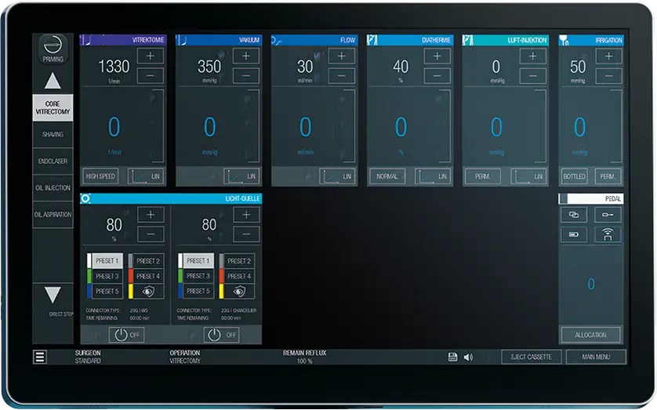
Task: Open the hamburger menu in the status bar
Action: click(x=40, y=357)
